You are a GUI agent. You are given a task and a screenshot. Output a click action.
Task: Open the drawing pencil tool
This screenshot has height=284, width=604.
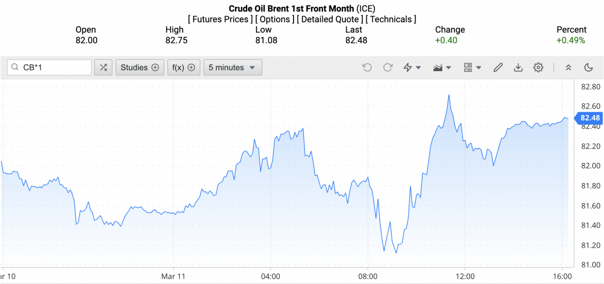tap(498, 67)
